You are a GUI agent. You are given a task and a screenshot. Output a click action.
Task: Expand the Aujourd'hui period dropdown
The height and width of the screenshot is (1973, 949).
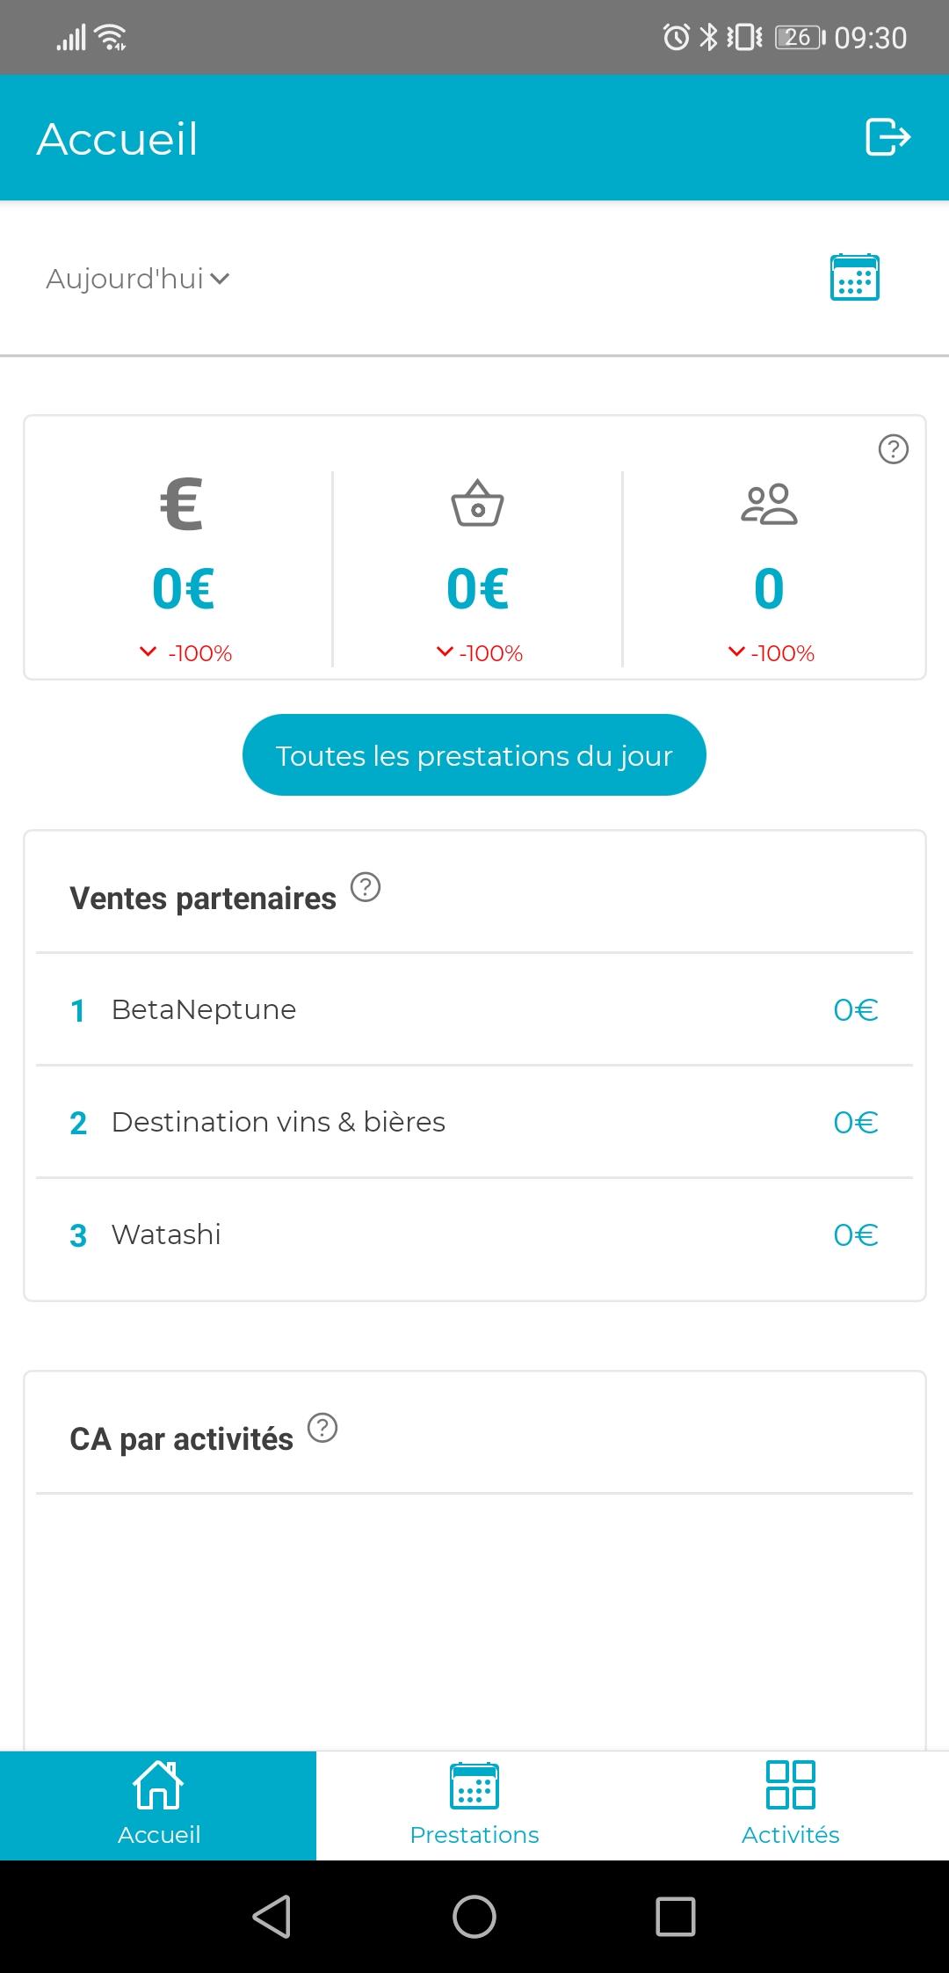click(x=138, y=279)
